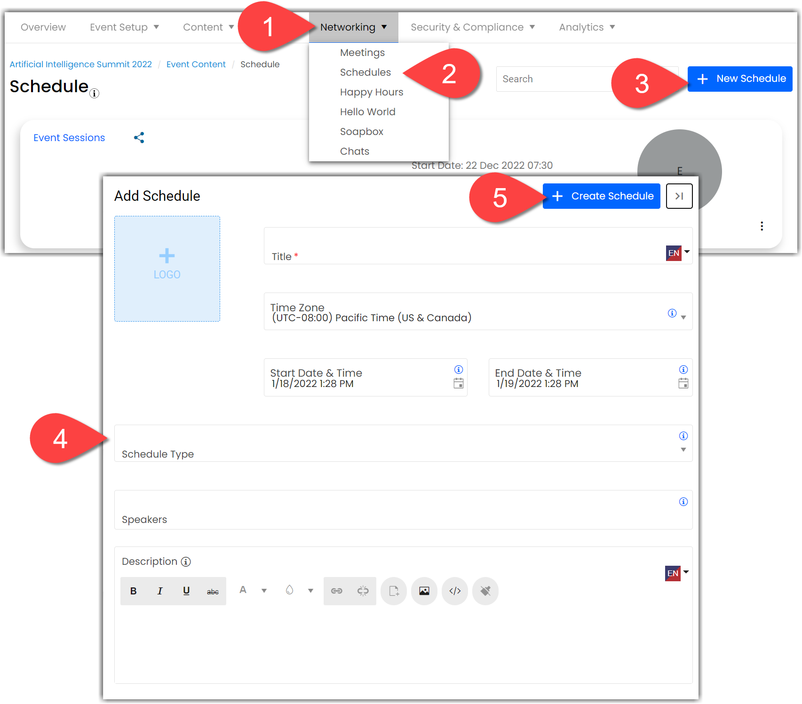Toggle bold formatting in Description editor
This screenshot has width=802, height=704.
click(134, 591)
